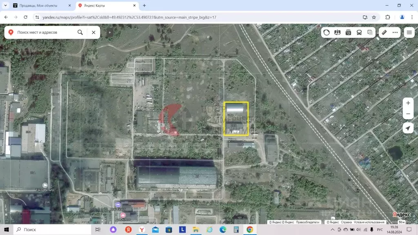Screen dimensions: 418x235
Task: Clear the map search with the X button
Action: coord(93,32)
